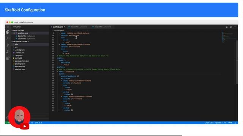Screen dimensions: 243x136
Task: Click the 'deploy:' key on line 20
Action: coord(60,58)
